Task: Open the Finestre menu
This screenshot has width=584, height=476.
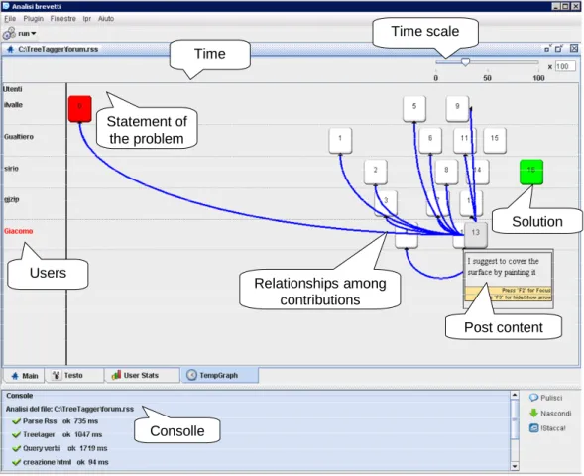Action: coord(62,19)
